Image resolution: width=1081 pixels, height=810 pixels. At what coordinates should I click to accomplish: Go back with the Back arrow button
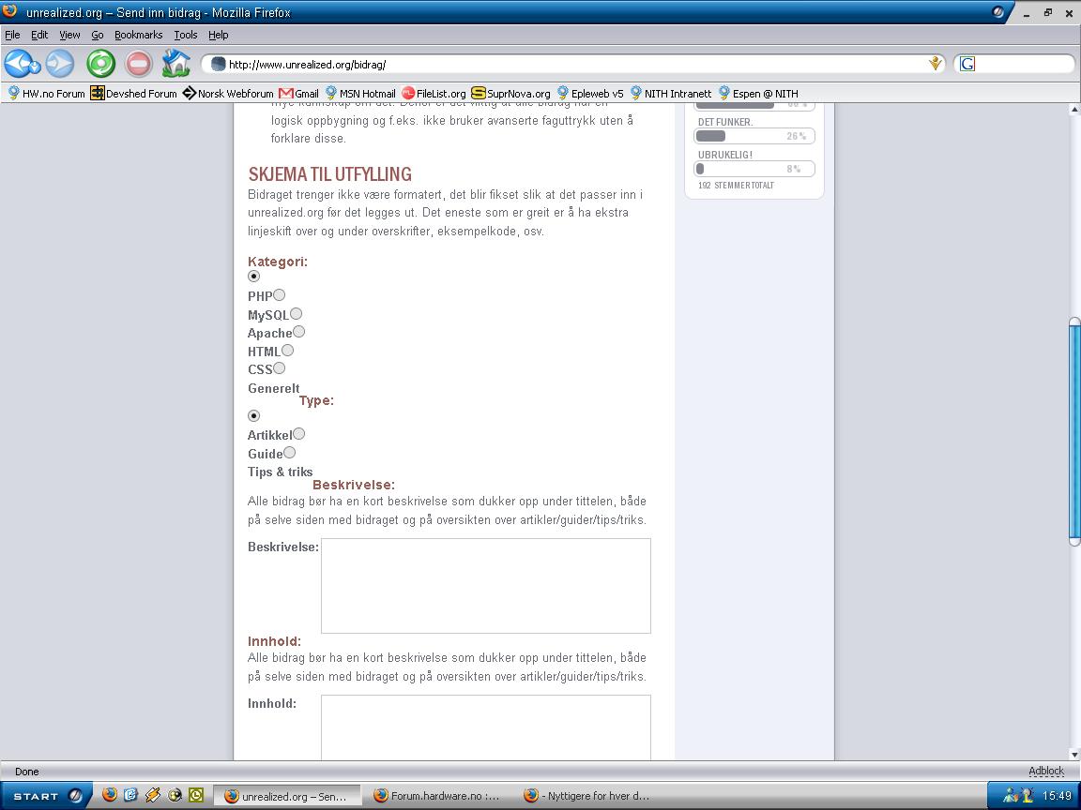point(15,64)
